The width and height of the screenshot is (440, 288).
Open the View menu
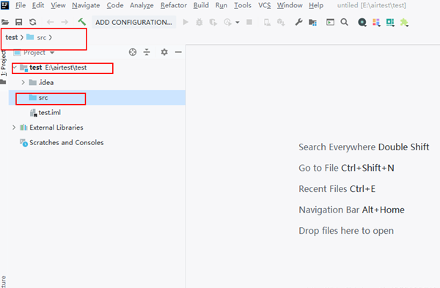58,5
